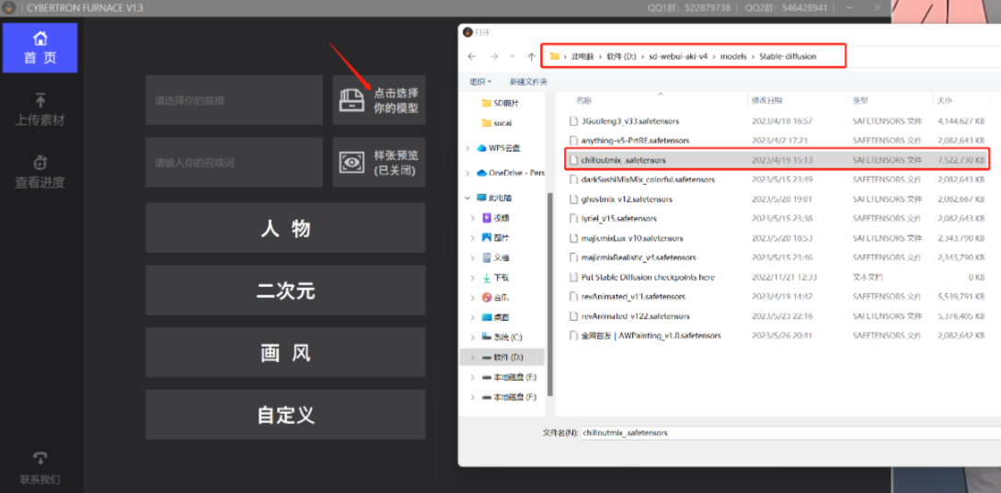Expand the OneDrive tree node
Image resolution: width=1001 pixels, height=493 pixels.
468,173
